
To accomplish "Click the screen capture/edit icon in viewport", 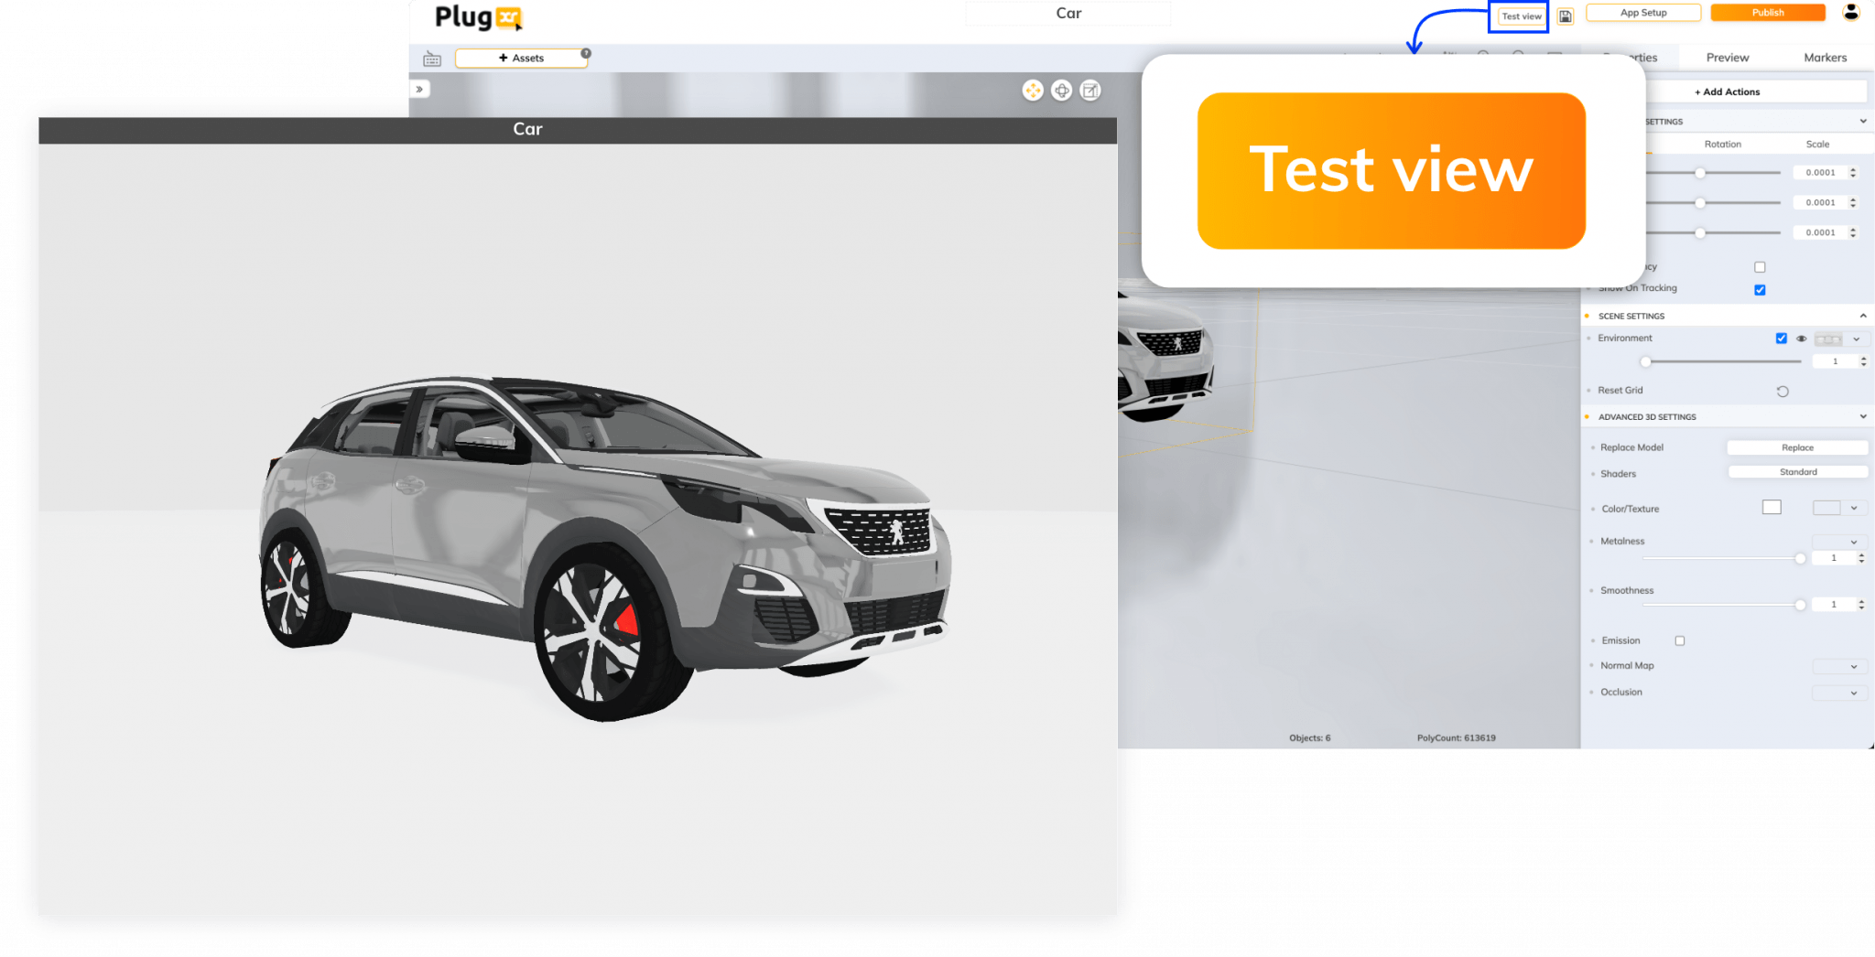I will [x=1090, y=90].
